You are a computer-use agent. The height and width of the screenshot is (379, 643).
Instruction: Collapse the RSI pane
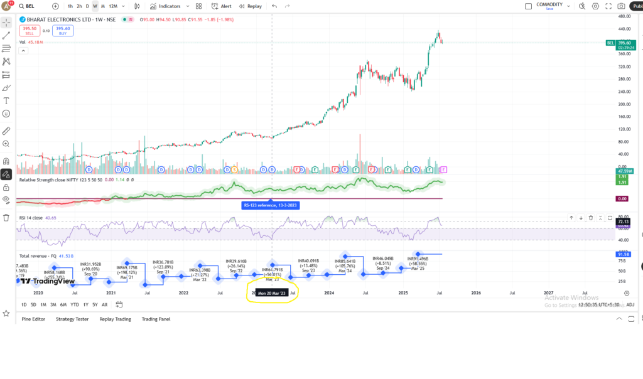[x=600, y=218]
